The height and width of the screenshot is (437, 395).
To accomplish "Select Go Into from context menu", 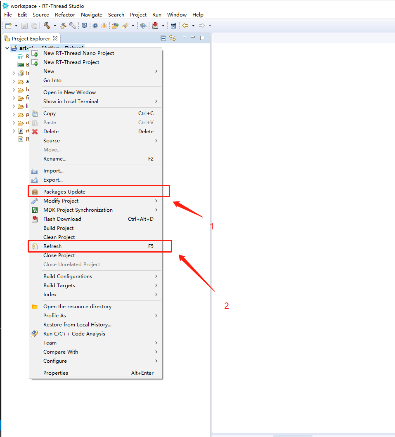I will point(96,80).
